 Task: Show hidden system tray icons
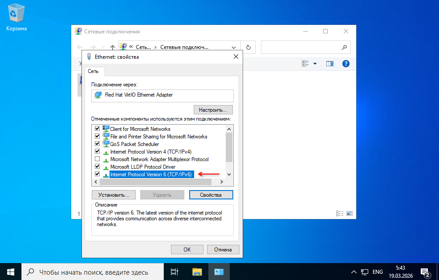click(x=354, y=272)
